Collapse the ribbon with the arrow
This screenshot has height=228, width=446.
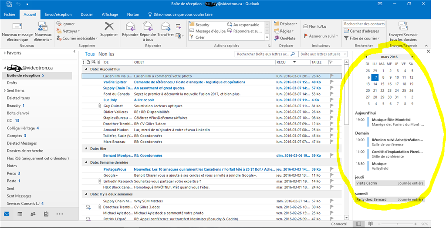[426, 46]
